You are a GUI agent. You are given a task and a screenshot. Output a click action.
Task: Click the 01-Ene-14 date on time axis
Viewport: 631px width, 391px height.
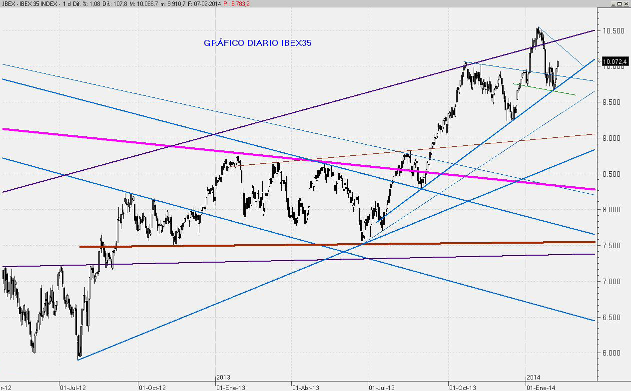[x=540, y=387]
